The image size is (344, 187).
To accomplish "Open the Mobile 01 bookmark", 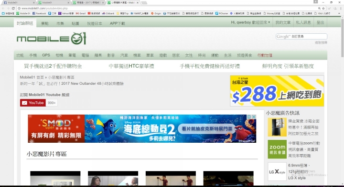I will (x=23, y=13).
